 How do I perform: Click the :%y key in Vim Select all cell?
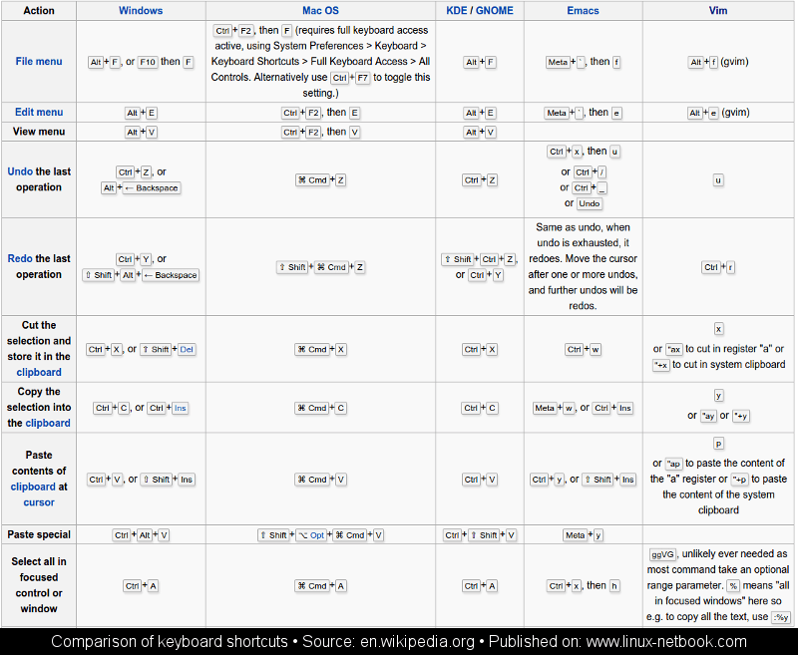(781, 617)
